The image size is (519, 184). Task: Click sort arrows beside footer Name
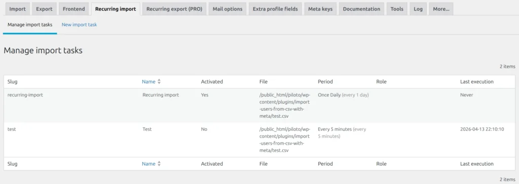pyautogui.click(x=159, y=164)
